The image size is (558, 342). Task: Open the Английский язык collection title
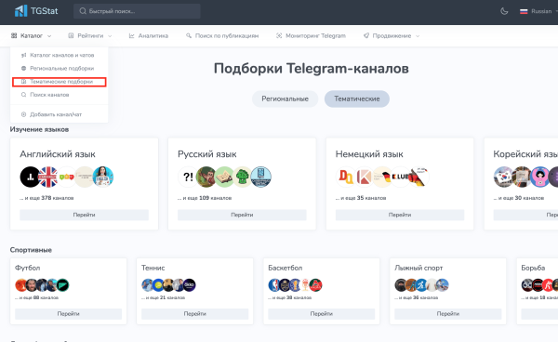pyautogui.click(x=58, y=154)
